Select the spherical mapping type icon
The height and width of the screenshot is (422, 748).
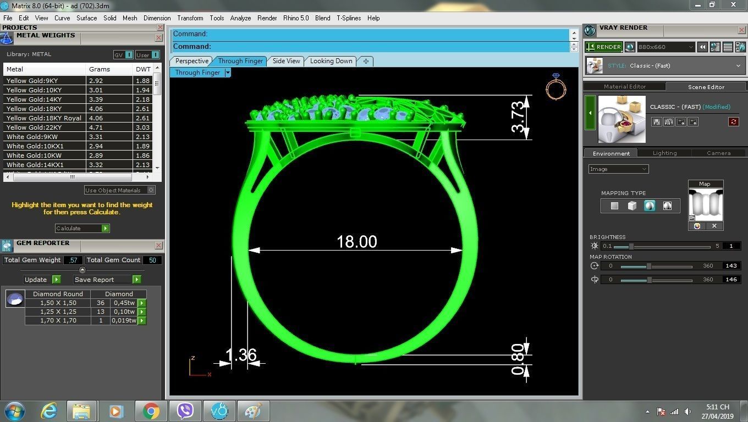coord(650,206)
